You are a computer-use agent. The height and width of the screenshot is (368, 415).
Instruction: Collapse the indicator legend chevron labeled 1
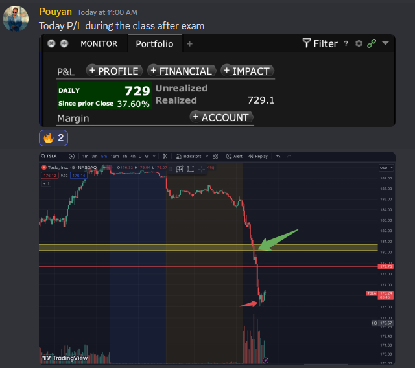coord(46,183)
